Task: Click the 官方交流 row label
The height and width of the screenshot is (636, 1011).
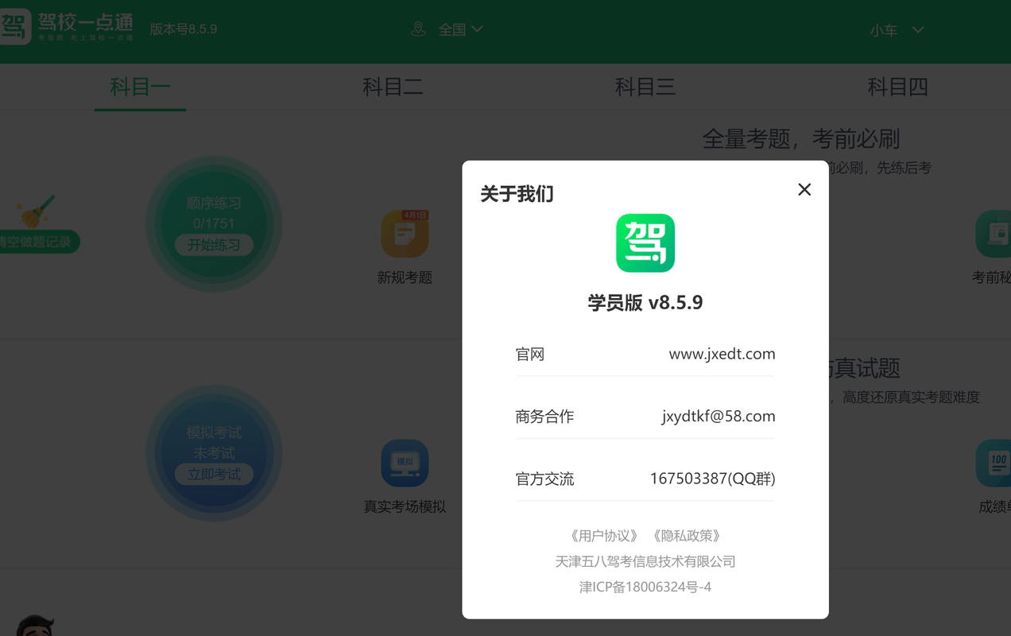Action: click(544, 479)
